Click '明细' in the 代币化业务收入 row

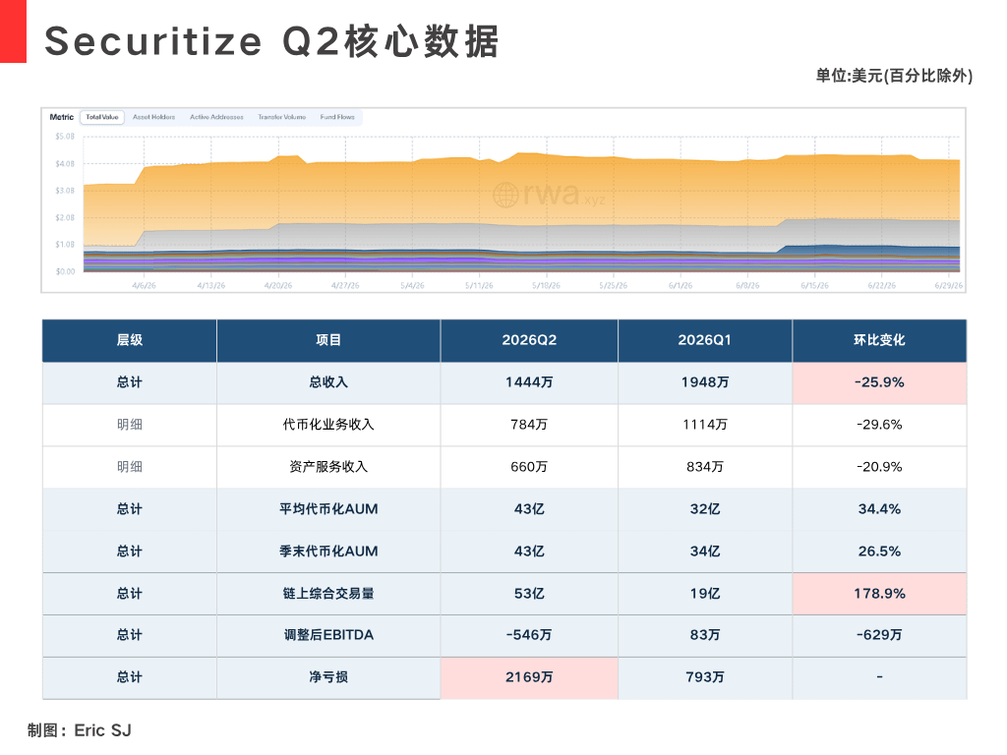[129, 425]
